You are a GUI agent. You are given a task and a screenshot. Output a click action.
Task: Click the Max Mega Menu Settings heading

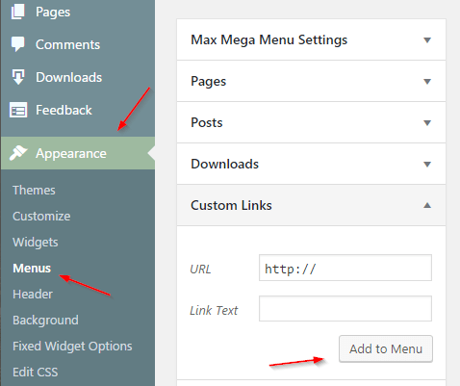click(268, 39)
